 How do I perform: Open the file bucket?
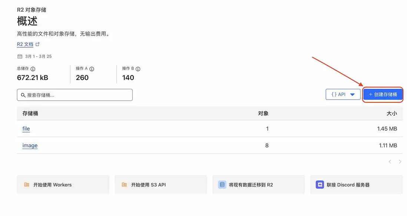click(26, 129)
